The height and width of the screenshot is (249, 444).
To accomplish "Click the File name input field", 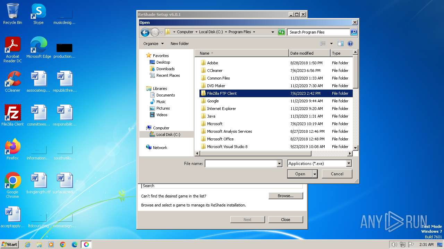I will [x=241, y=164].
